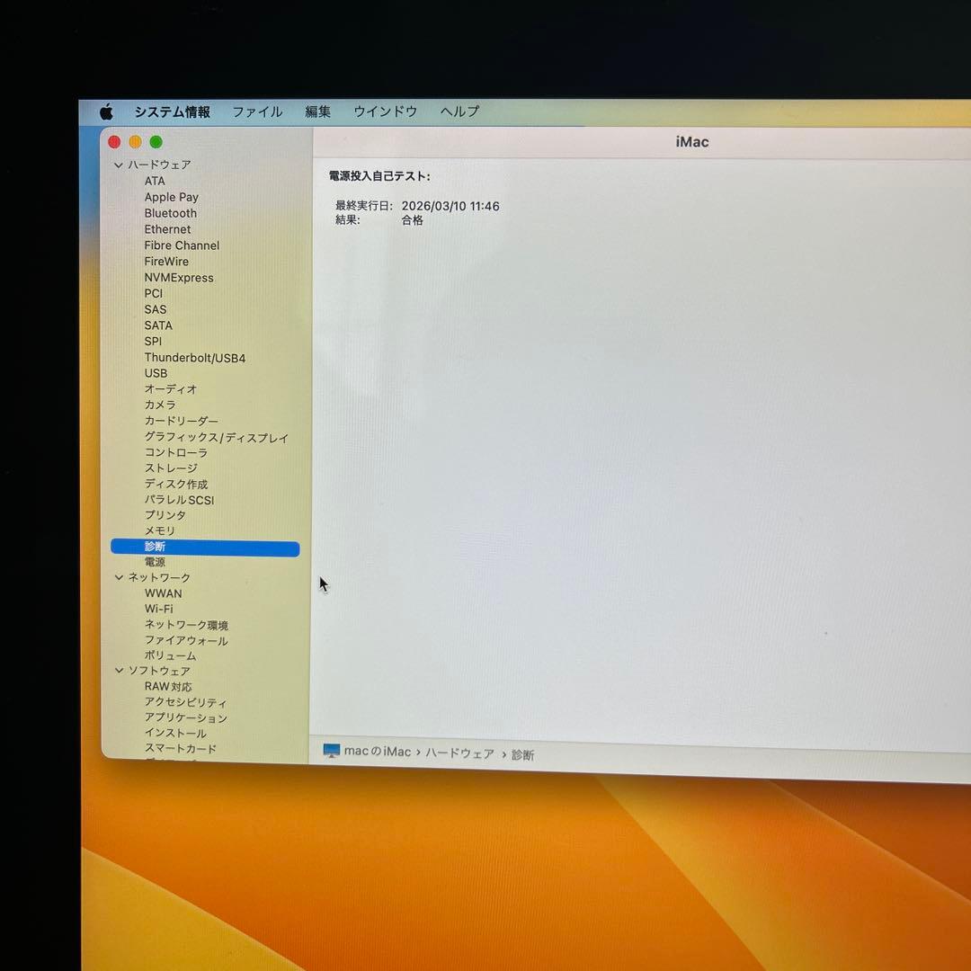Viewport: 971px width, 971px height.
Task: Select Ethernet in the sidebar
Action: pos(168,229)
